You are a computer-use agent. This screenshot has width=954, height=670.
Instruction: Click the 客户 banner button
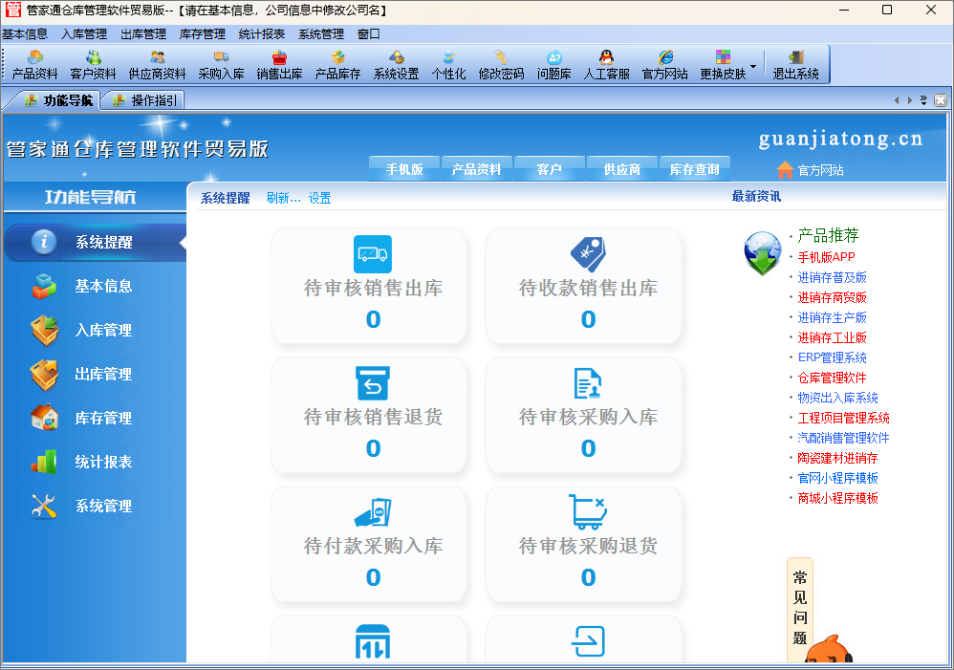click(549, 169)
